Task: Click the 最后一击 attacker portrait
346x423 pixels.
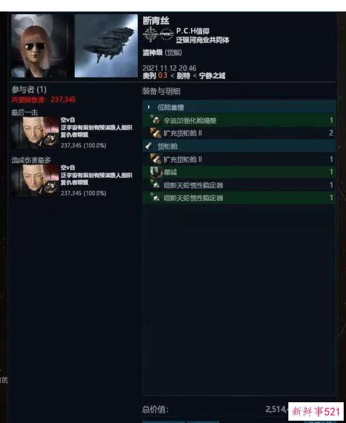Action: (x=28, y=133)
